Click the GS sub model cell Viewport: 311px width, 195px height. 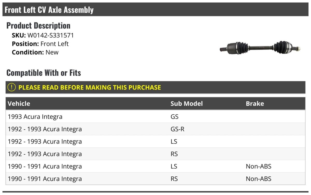[x=174, y=117]
